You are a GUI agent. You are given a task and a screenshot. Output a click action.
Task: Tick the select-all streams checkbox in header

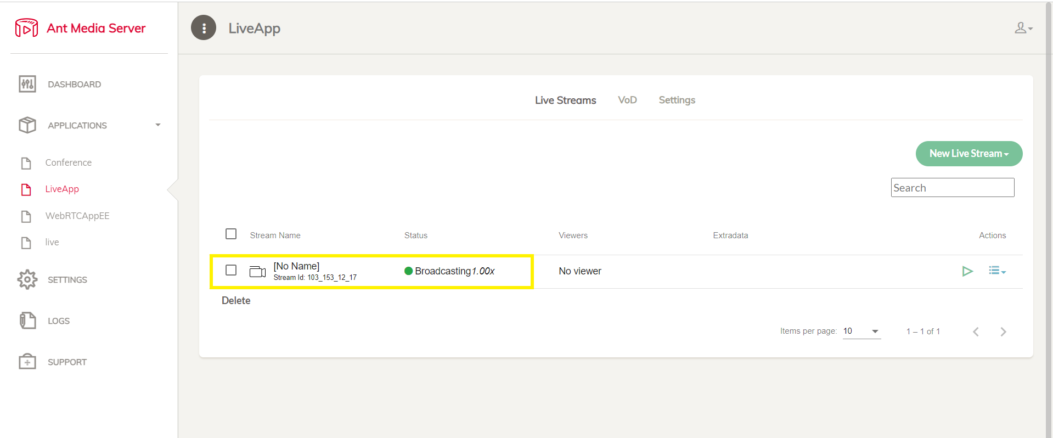(231, 234)
